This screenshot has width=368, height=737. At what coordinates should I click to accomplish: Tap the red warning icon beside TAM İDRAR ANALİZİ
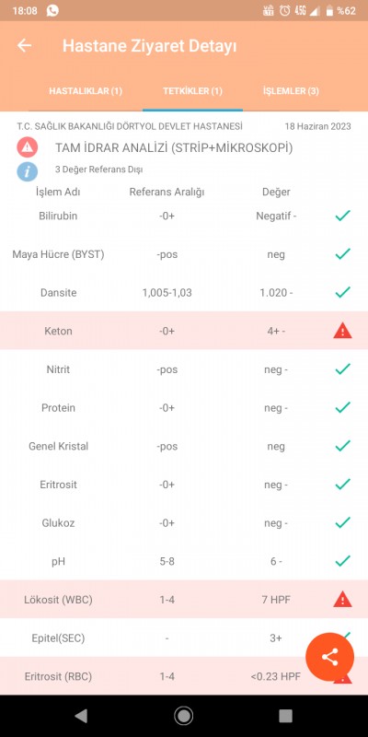[28, 147]
